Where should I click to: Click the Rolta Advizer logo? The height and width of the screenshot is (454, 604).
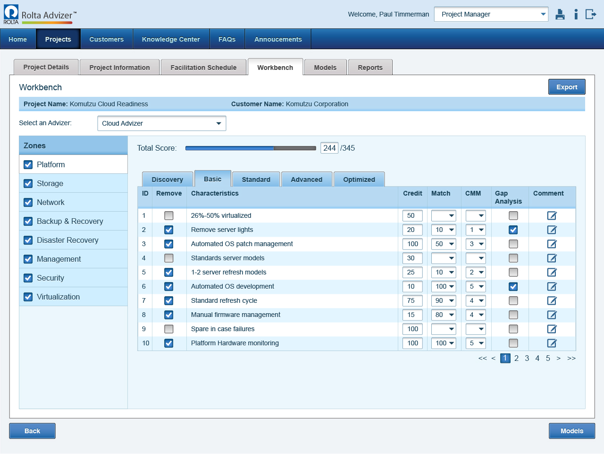(x=40, y=15)
